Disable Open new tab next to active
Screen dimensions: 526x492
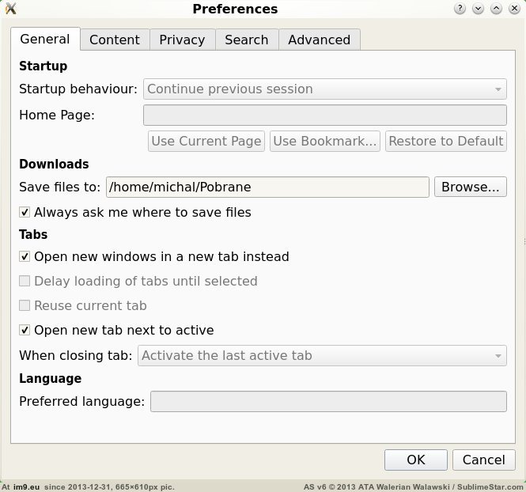click(25, 330)
